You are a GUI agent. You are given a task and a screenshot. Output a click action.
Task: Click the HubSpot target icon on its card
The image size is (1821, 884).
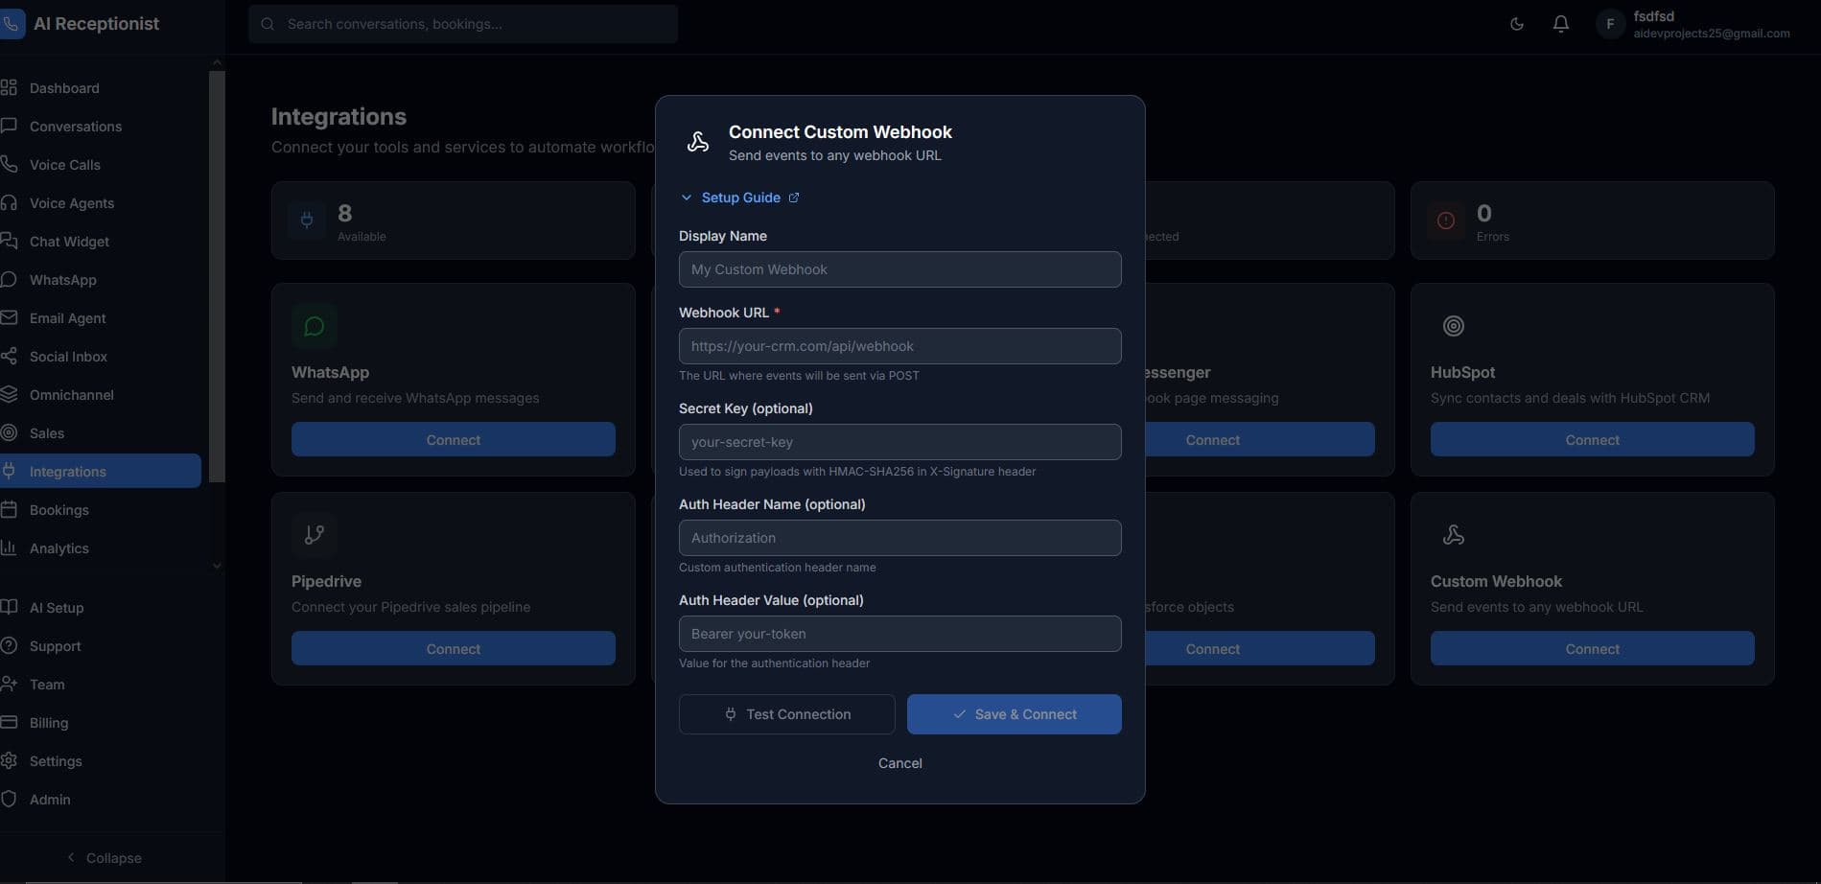coord(1454,326)
